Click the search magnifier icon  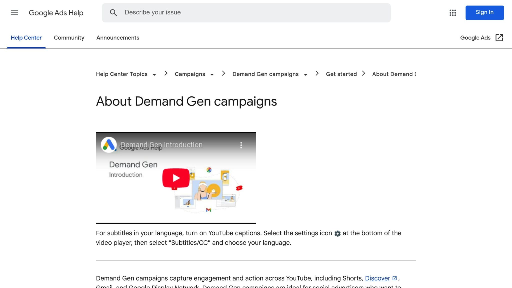(x=113, y=12)
